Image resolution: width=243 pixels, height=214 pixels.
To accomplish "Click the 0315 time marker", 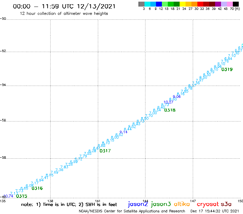I will click(x=22, y=196).
